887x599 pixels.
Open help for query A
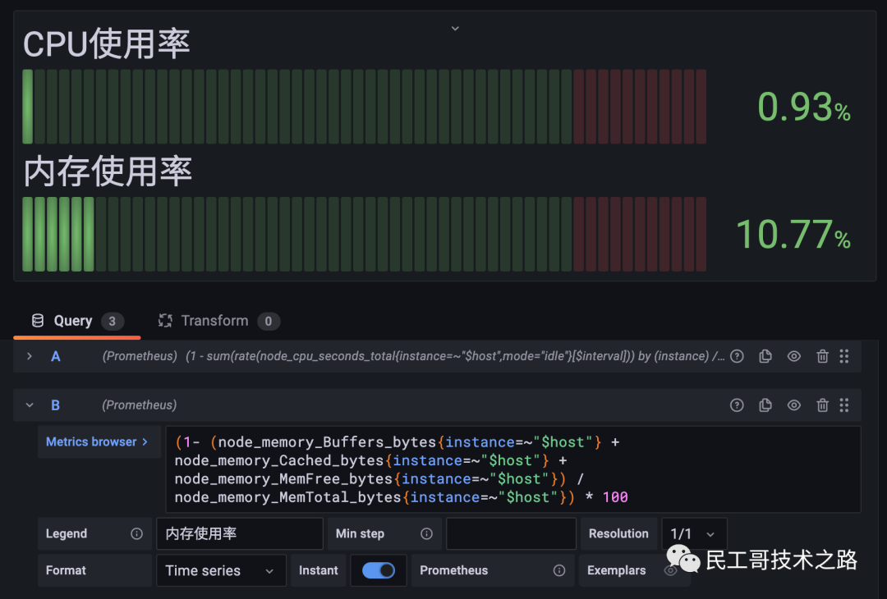tap(737, 356)
